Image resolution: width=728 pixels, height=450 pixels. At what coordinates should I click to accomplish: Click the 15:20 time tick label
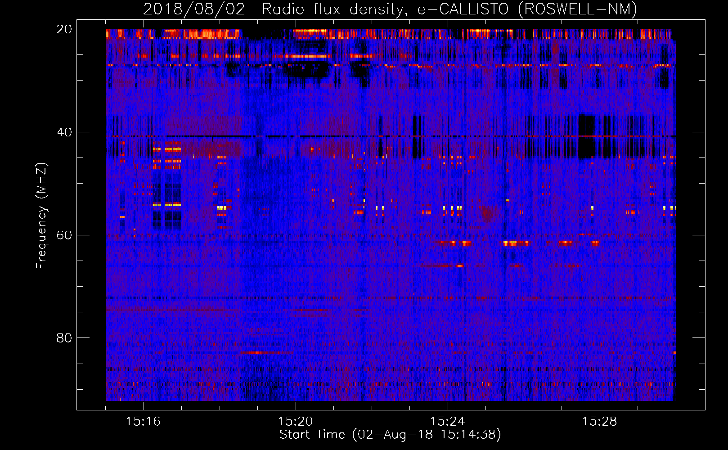pos(295,422)
